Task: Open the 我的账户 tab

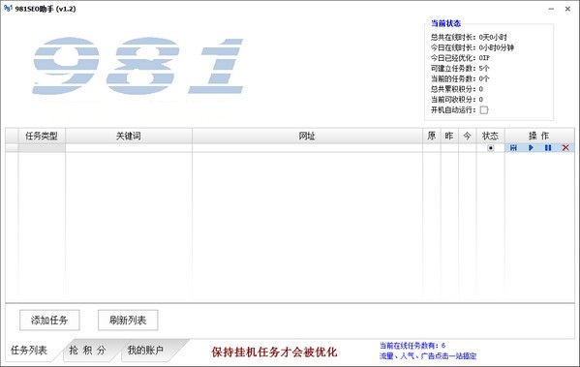Action: pos(145,350)
